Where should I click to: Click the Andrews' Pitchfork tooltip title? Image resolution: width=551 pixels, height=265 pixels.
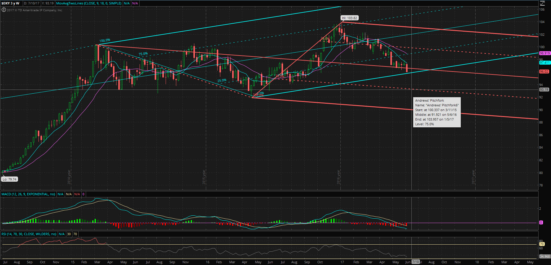[x=429, y=100]
